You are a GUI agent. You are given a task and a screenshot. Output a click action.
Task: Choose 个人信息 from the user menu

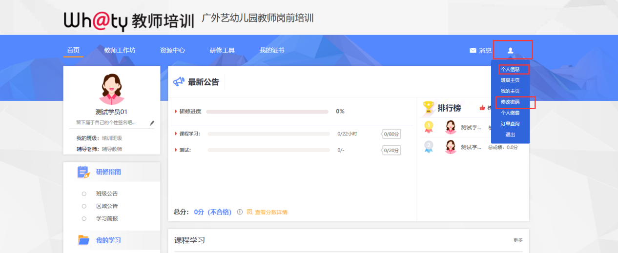[x=510, y=69]
